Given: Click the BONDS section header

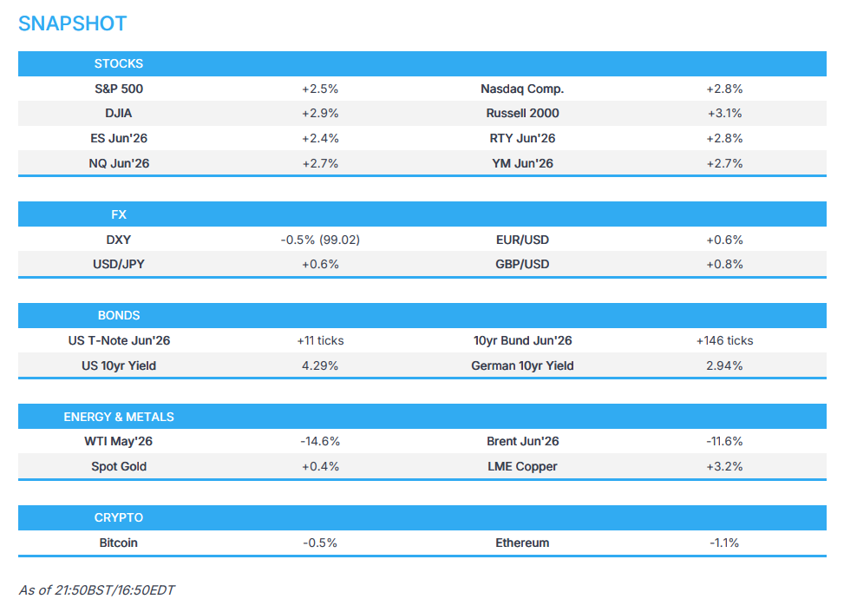Looking at the screenshot, I should pyautogui.click(x=119, y=315).
